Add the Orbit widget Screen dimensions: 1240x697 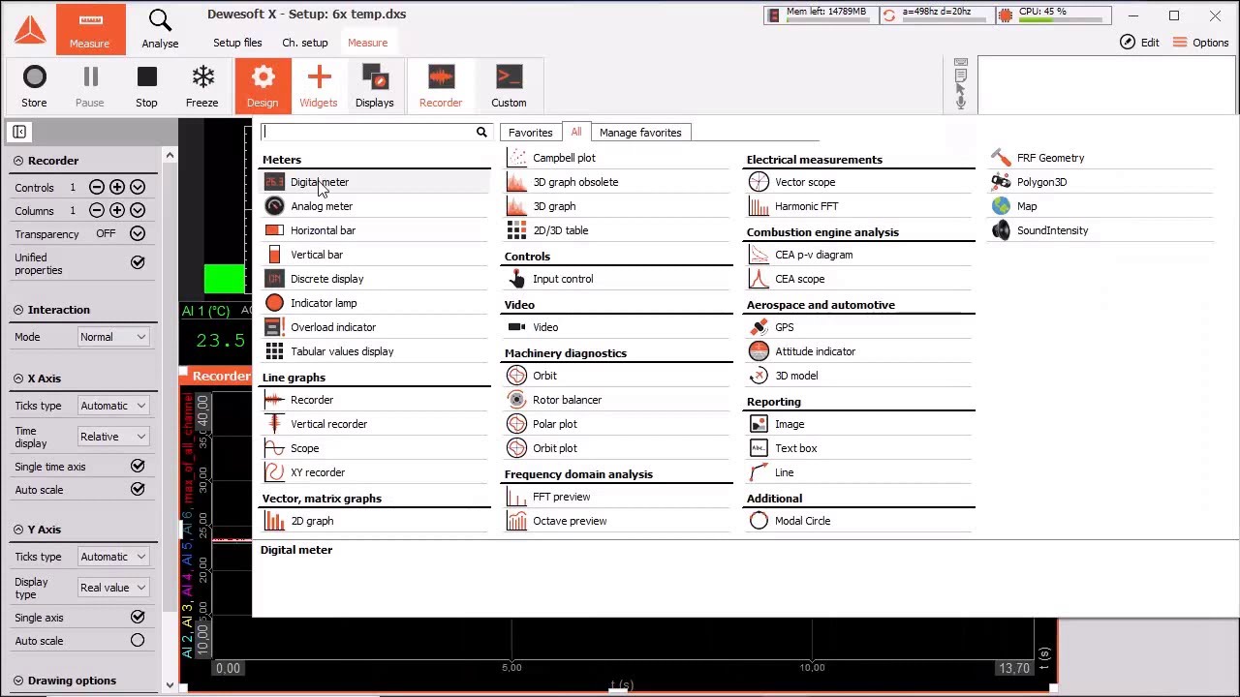[x=617, y=376]
